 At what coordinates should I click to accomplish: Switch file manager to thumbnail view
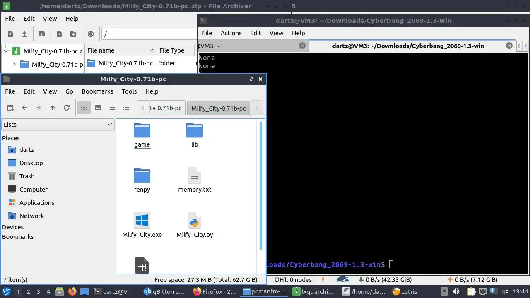click(98, 108)
